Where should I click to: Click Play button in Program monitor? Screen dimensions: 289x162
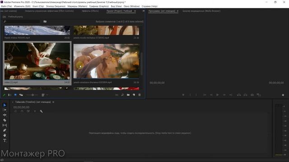[x=218, y=95]
